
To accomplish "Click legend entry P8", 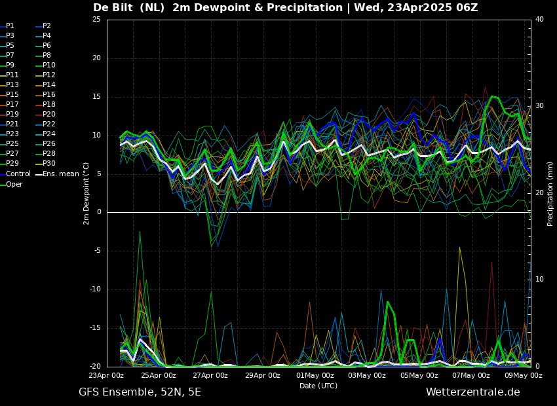I will pyautogui.click(x=44, y=56).
